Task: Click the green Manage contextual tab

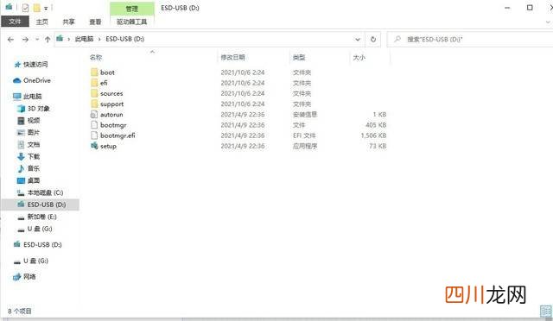Action: 132,9
